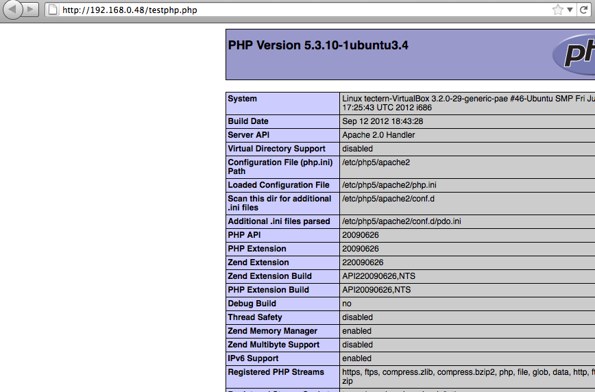Select the /etc/php5/apache2/conf.d value
Screen dimensions: 595x392
[388, 199]
